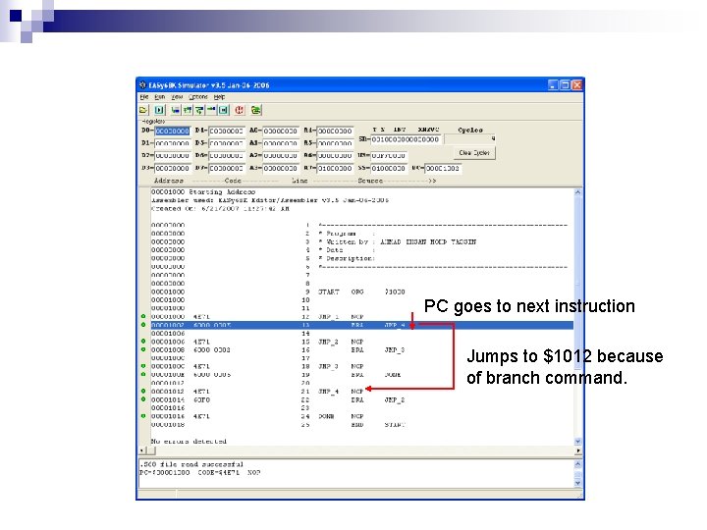Viewport: 707px width, 530px height.
Task: Click the Cycles counter display
Action: pyautogui.click(x=469, y=139)
